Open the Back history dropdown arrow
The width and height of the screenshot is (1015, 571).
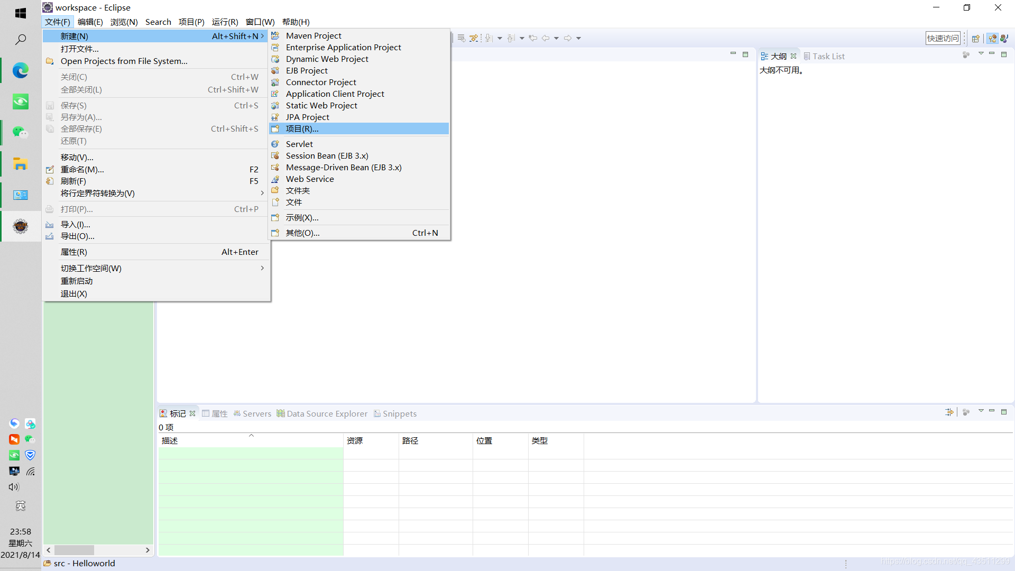coord(556,38)
